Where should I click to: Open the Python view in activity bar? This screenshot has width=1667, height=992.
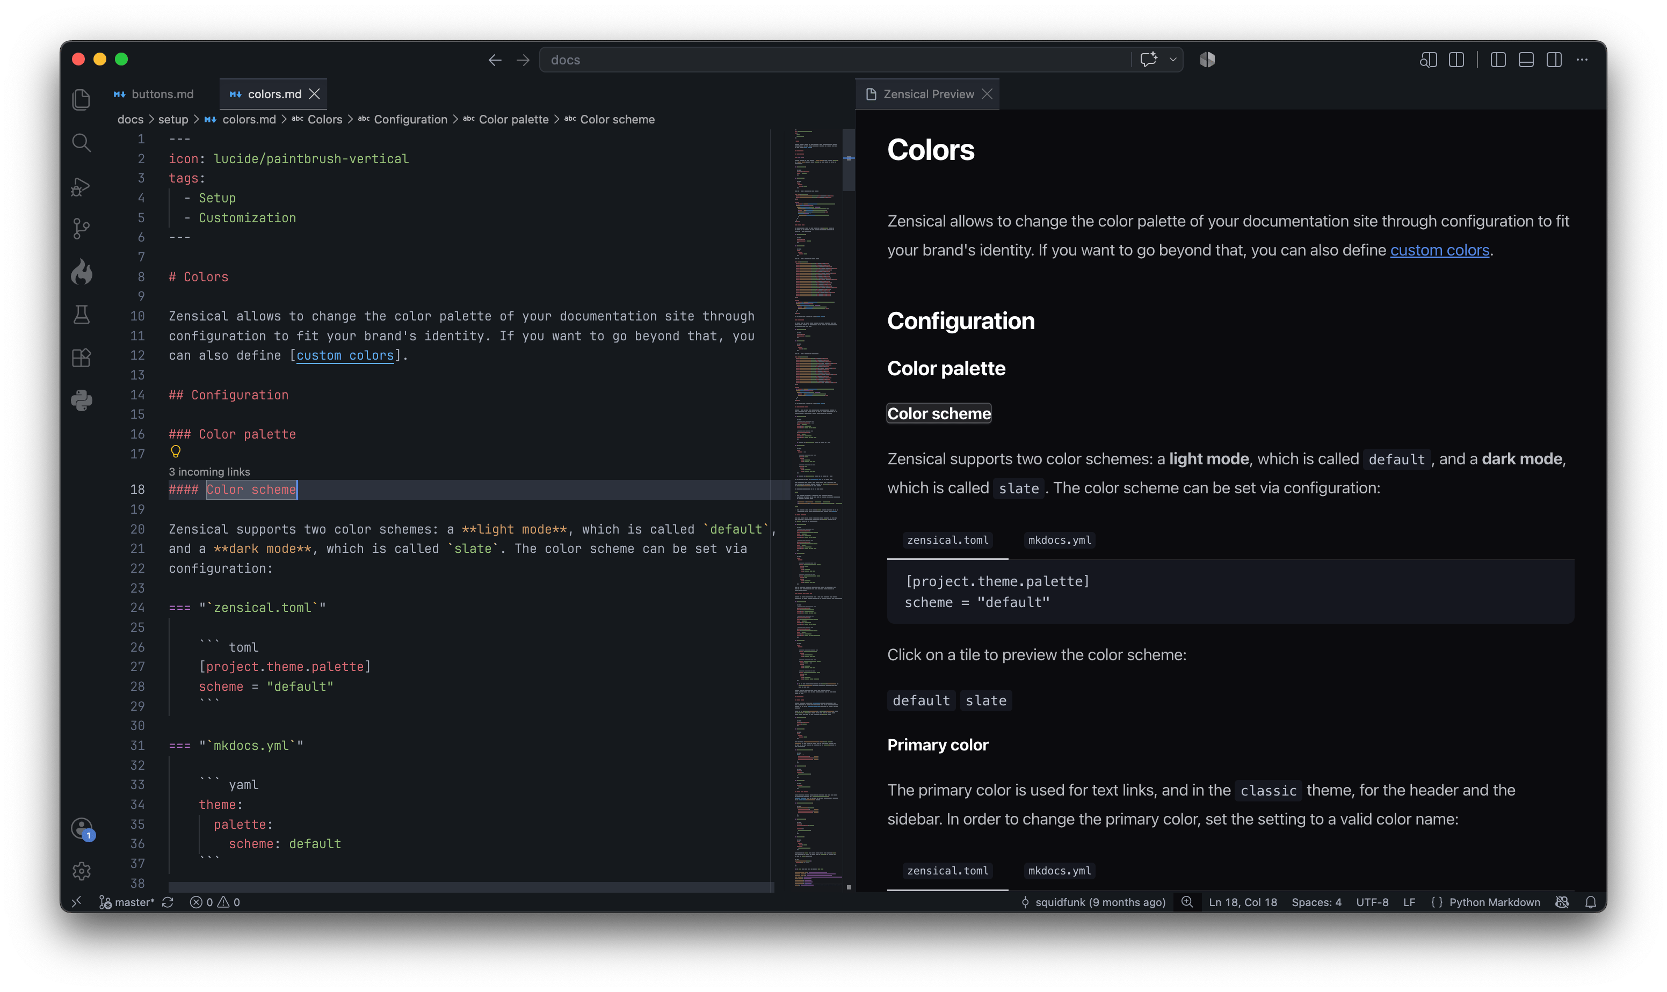pos(82,400)
